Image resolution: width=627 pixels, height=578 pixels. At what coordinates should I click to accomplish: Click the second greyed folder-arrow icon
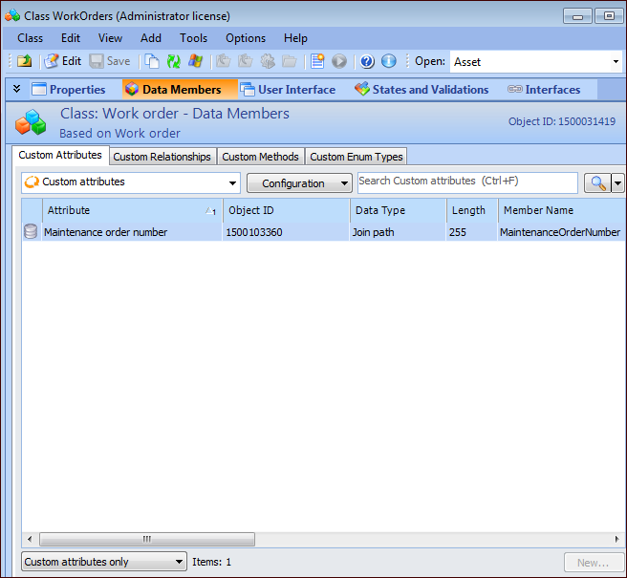tap(246, 61)
